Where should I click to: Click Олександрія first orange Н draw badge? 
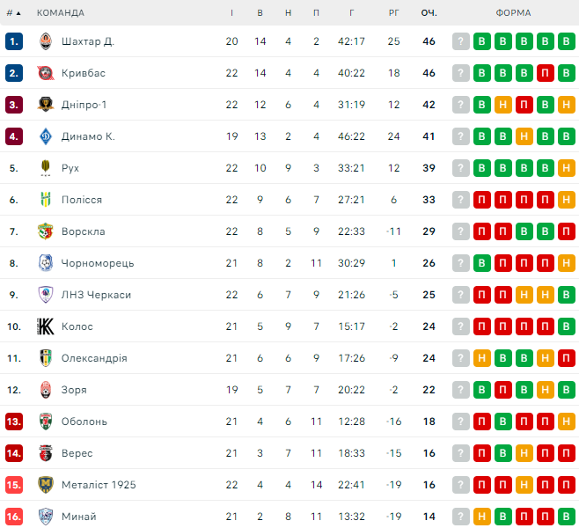(481, 358)
